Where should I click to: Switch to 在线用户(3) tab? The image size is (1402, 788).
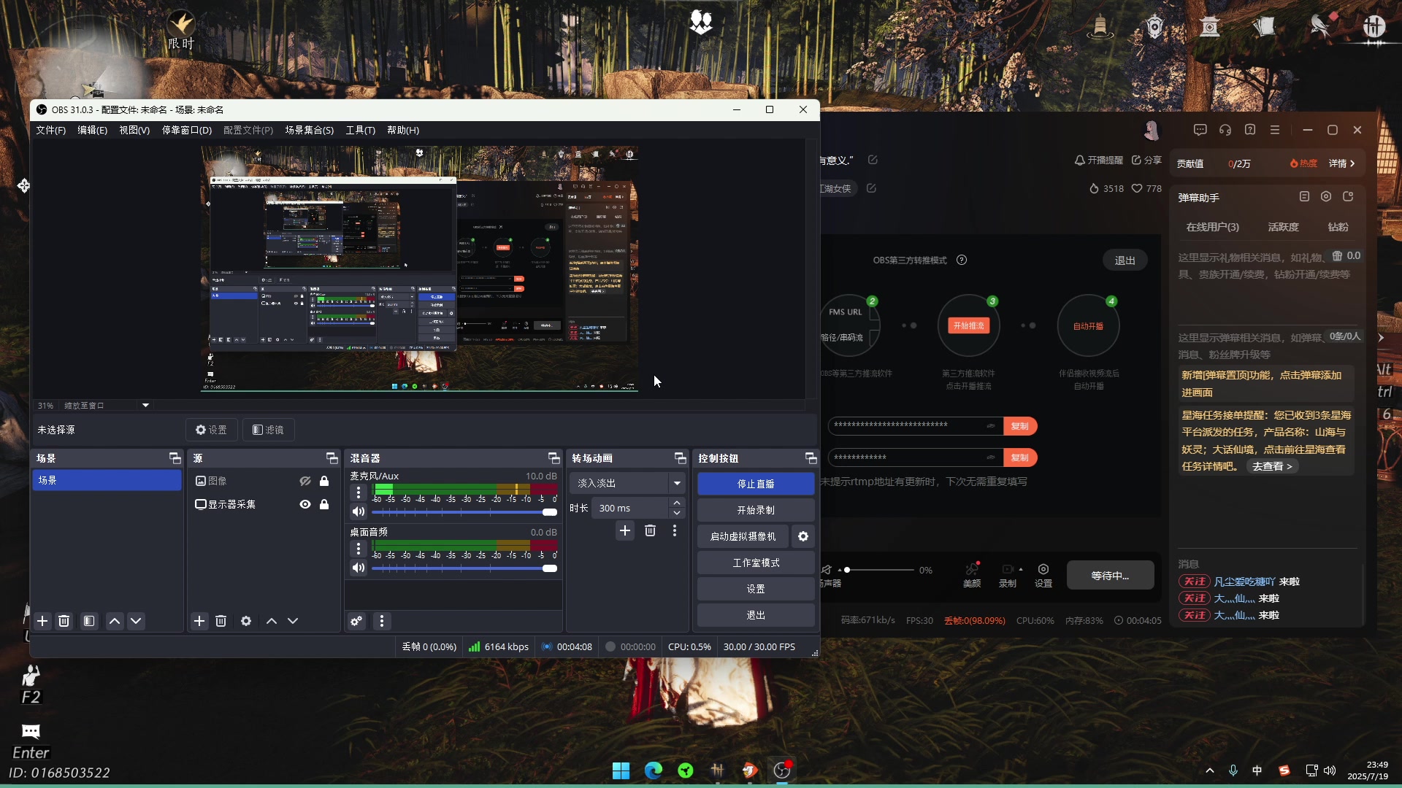[x=1212, y=227]
